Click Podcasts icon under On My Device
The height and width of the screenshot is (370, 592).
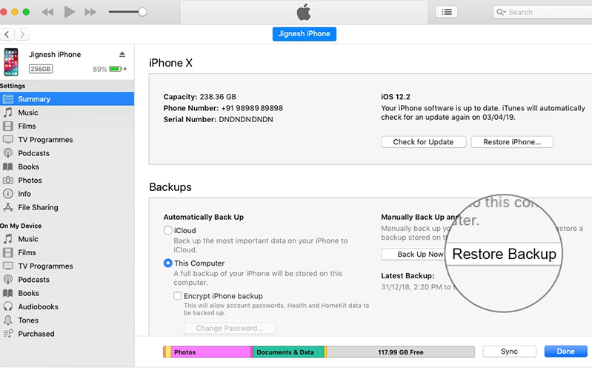pyautogui.click(x=8, y=280)
